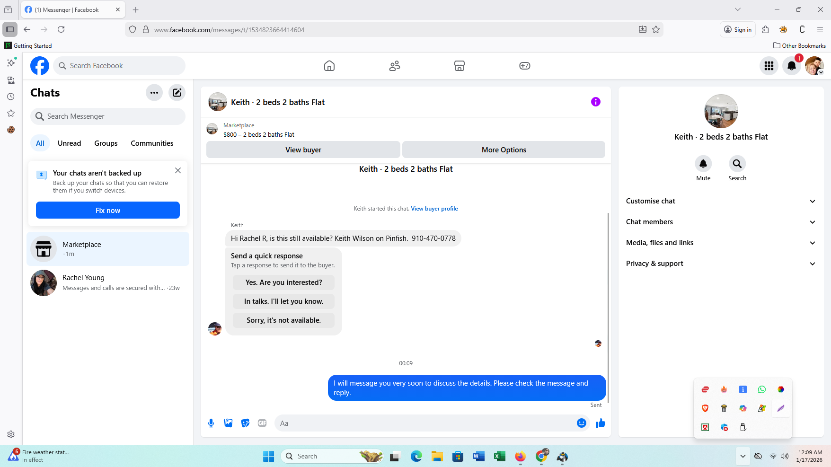Select the Groups chats filter
This screenshot has width=831, height=467.
(106, 143)
